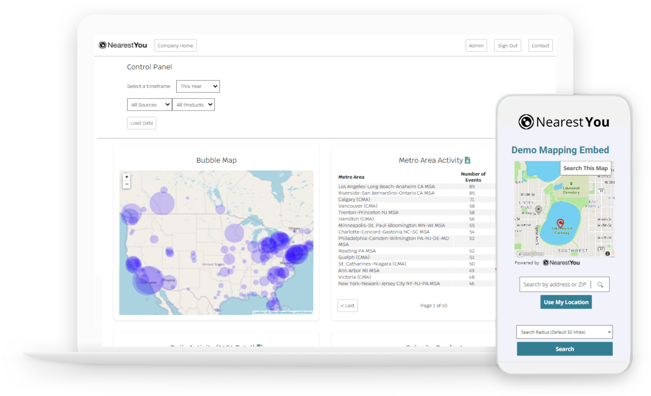Open the Contact page
Image resolution: width=651 pixels, height=396 pixels.
pos(540,46)
